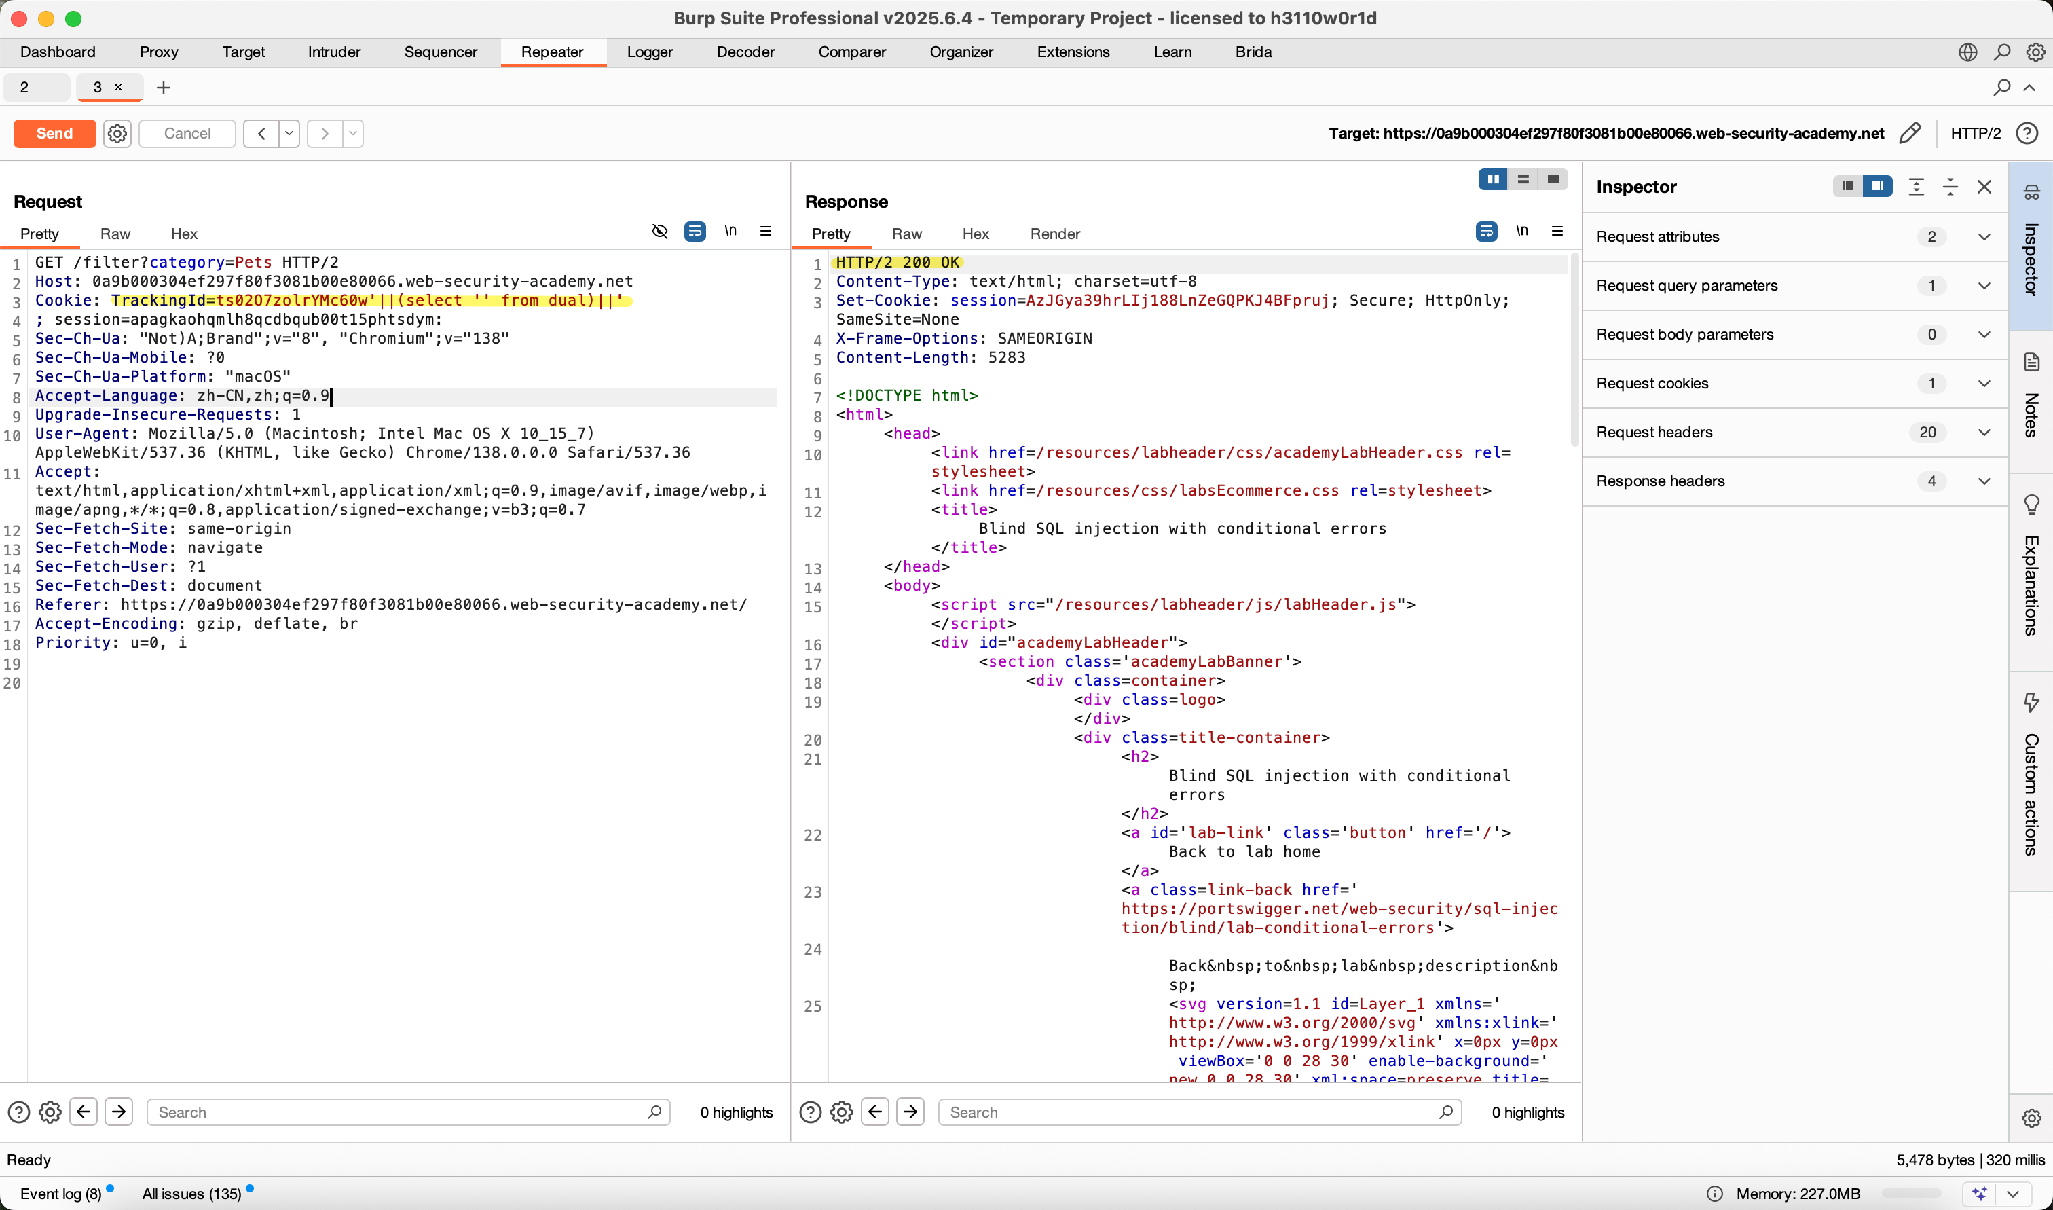Select top-bottom layout toggle

pyautogui.click(x=1522, y=179)
